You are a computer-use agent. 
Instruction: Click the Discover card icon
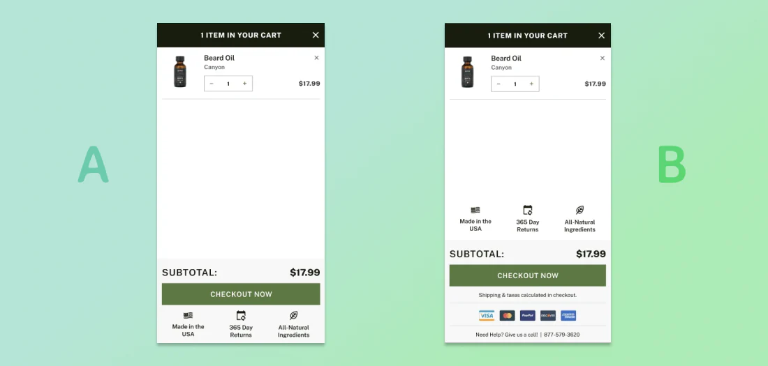548,316
